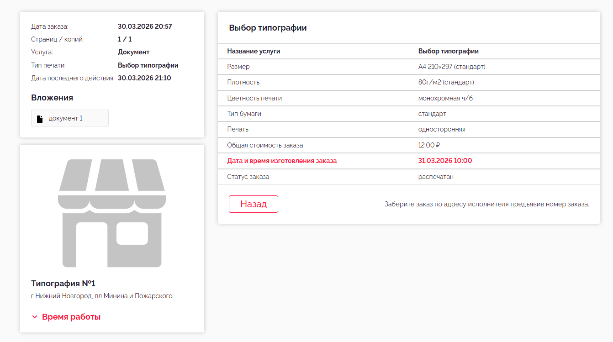Click the Нижний Новгород address text
Image resolution: width=613 pixels, height=342 pixels.
(101, 296)
